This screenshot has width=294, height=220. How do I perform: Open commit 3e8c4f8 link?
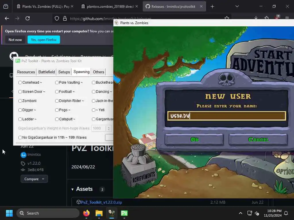click(x=35, y=170)
